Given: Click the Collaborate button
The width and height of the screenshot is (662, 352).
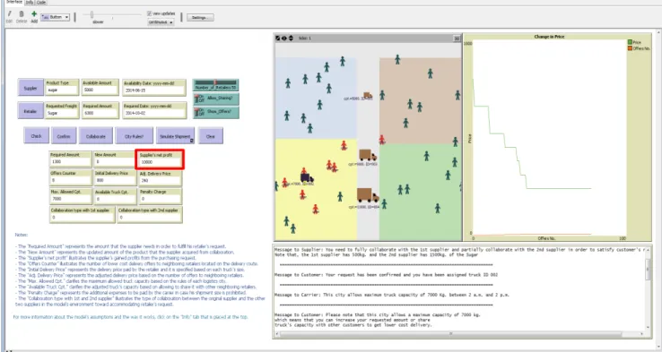Looking at the screenshot, I should (x=96, y=136).
